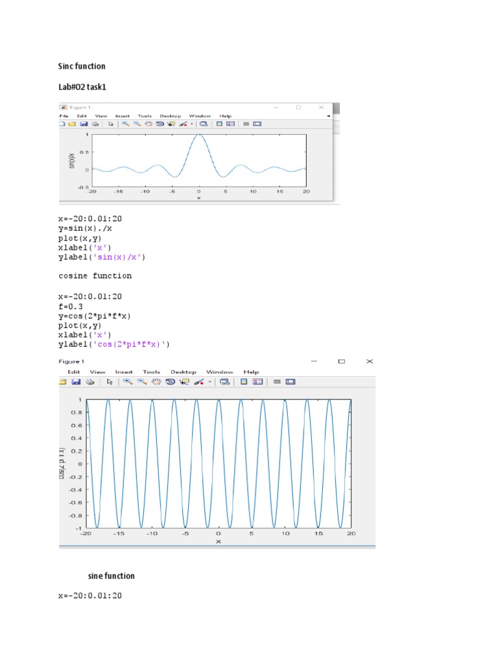Insert legend using sinc figure toolbar icon

tap(230, 124)
